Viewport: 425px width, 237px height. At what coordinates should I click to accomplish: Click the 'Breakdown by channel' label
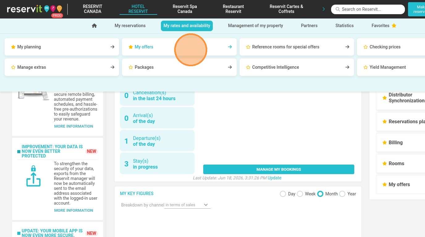(x=142, y=205)
